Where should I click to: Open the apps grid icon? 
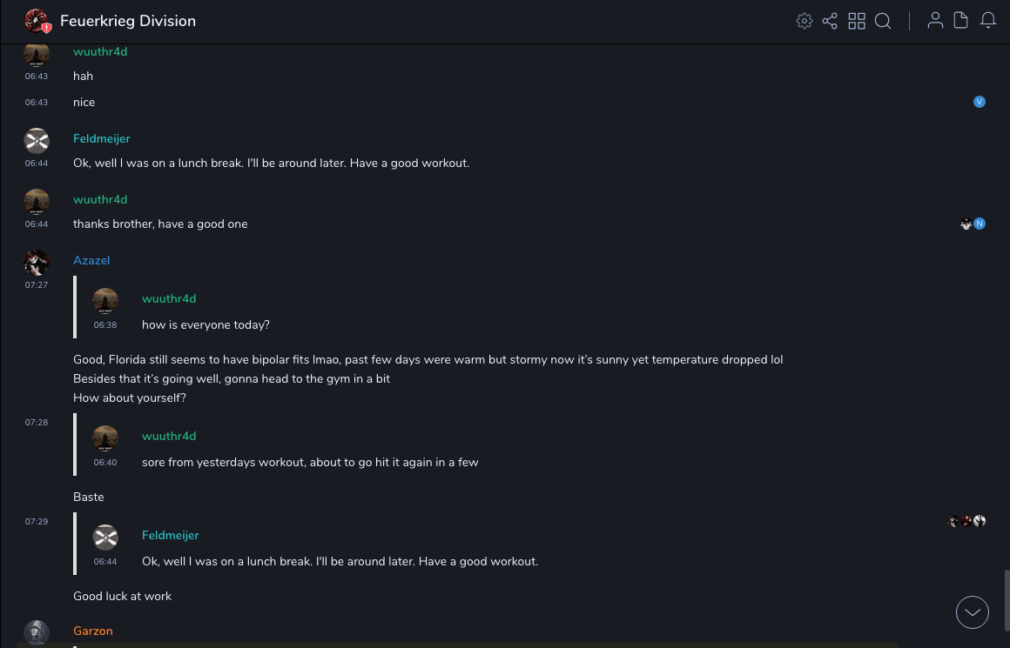(x=857, y=21)
